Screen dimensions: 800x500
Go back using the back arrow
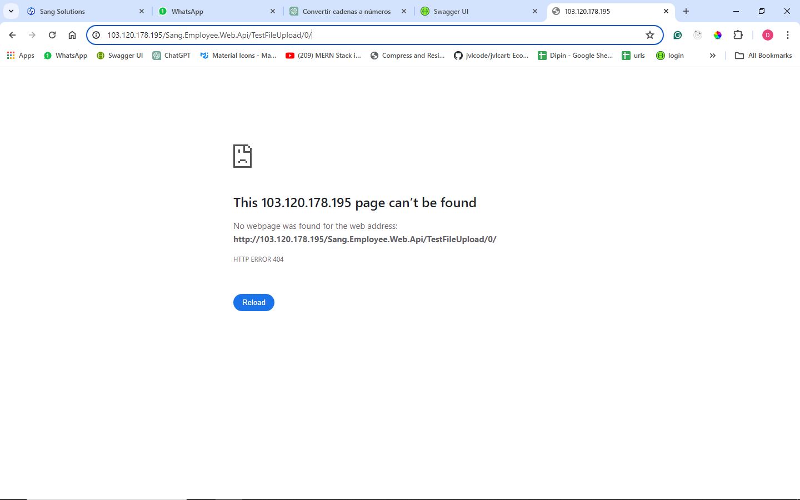pos(12,35)
